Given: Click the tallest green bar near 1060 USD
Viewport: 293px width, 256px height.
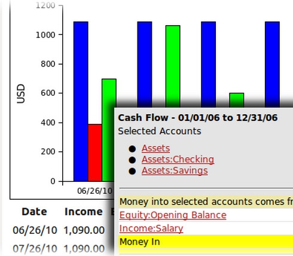Looking at the screenshot, I should click(173, 66).
